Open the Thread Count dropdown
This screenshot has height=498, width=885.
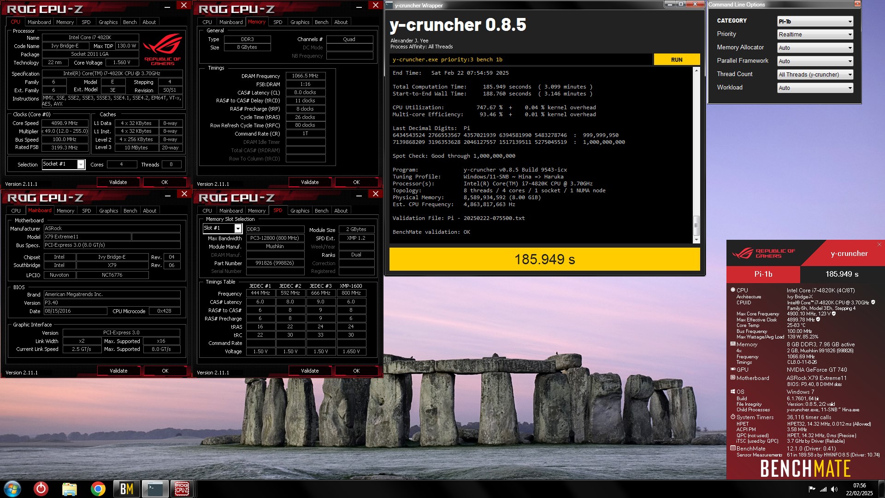click(x=815, y=75)
